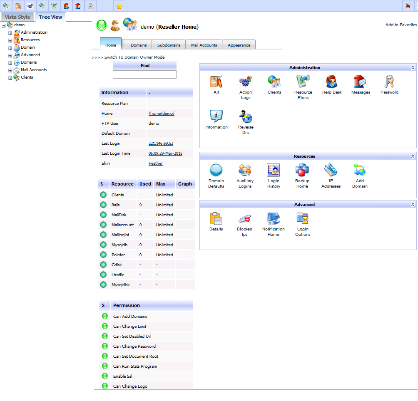This screenshot has height=401, width=418.
Task: Open Details icon in Advanced panel
Action: tap(216, 218)
